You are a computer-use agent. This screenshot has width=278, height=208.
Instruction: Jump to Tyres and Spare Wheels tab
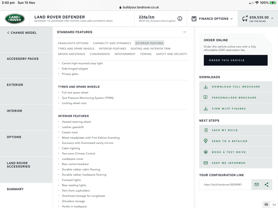tap(76, 49)
